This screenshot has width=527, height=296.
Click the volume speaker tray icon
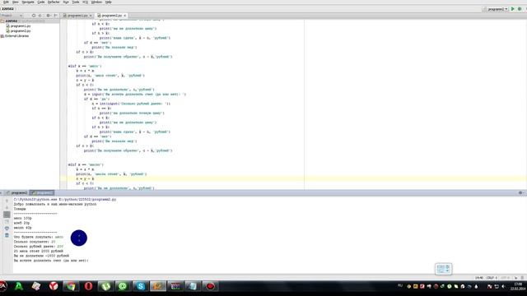(x=503, y=286)
